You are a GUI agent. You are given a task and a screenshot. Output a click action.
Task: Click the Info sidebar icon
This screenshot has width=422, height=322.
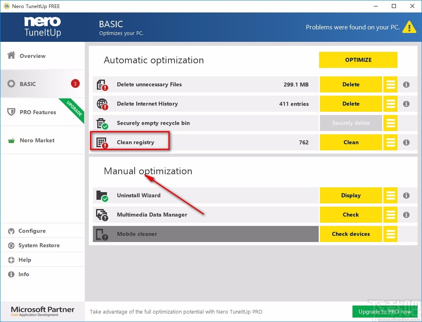pyautogui.click(x=11, y=274)
